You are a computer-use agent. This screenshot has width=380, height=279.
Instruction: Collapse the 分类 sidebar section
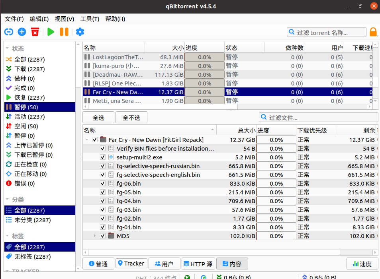pyautogui.click(x=7, y=199)
